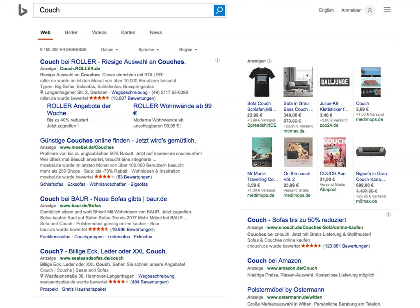Image resolution: width=420 pixels, height=308 pixels.
Task: Open 19.896 Bewertungen link
Action: pyautogui.click(x=132, y=230)
